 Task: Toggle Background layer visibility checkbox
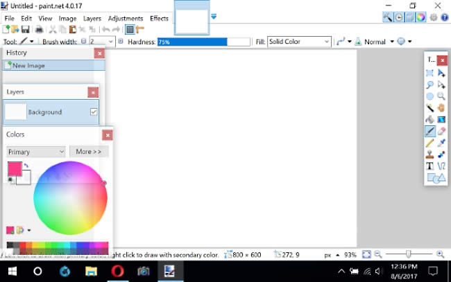coord(94,112)
